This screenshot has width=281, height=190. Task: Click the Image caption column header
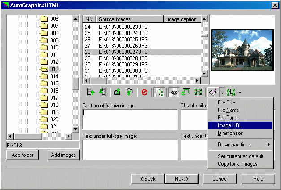point(182,19)
